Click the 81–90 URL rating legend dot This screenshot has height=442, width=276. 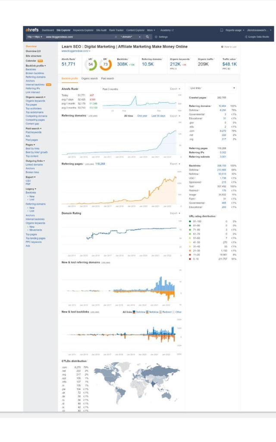coord(190,225)
